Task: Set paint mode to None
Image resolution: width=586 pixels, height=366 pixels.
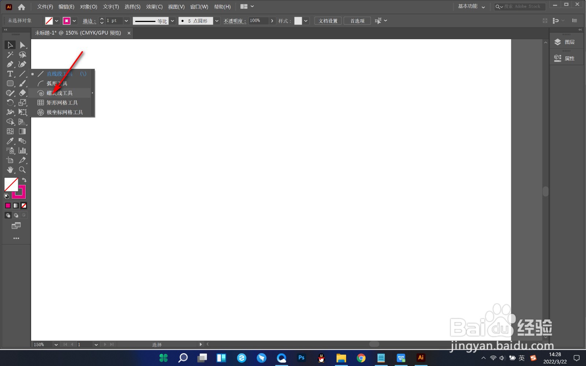Action: (x=24, y=206)
